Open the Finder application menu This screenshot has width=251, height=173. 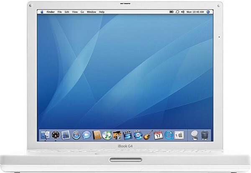51,12
